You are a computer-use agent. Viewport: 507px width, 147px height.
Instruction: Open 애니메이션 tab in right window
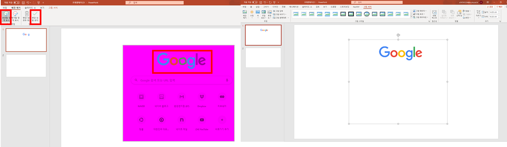(x=294, y=7)
